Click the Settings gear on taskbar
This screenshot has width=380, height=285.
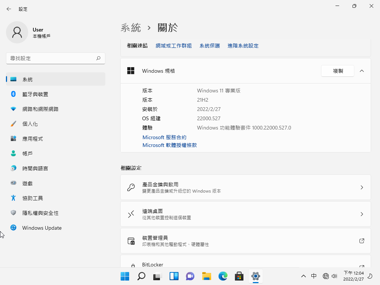click(x=255, y=276)
